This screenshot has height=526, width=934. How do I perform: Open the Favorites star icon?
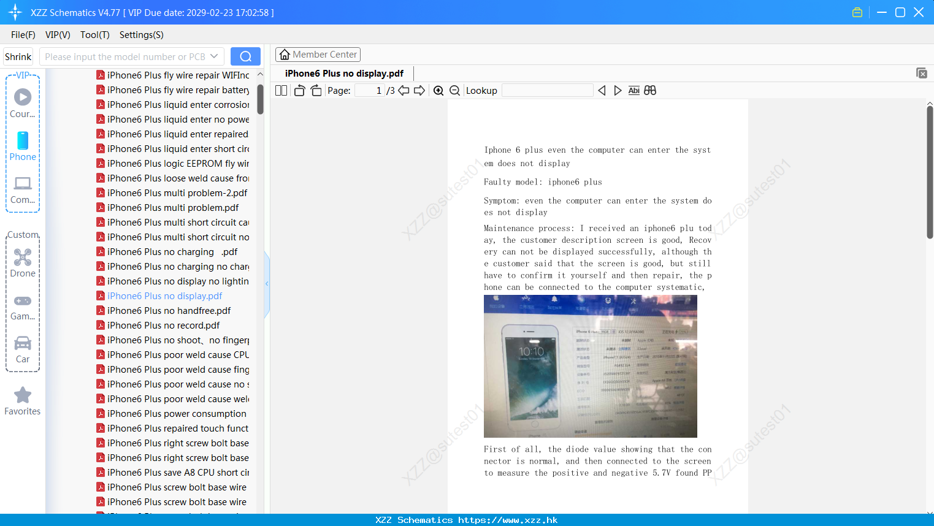pyautogui.click(x=23, y=402)
